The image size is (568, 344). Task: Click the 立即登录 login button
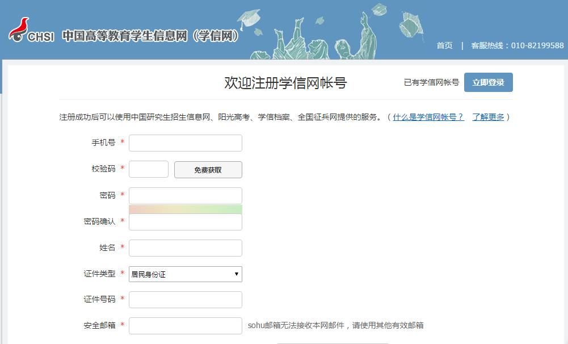point(489,82)
